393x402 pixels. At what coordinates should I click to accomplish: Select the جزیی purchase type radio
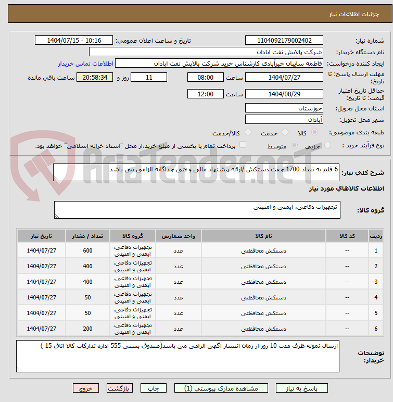tap(327, 145)
